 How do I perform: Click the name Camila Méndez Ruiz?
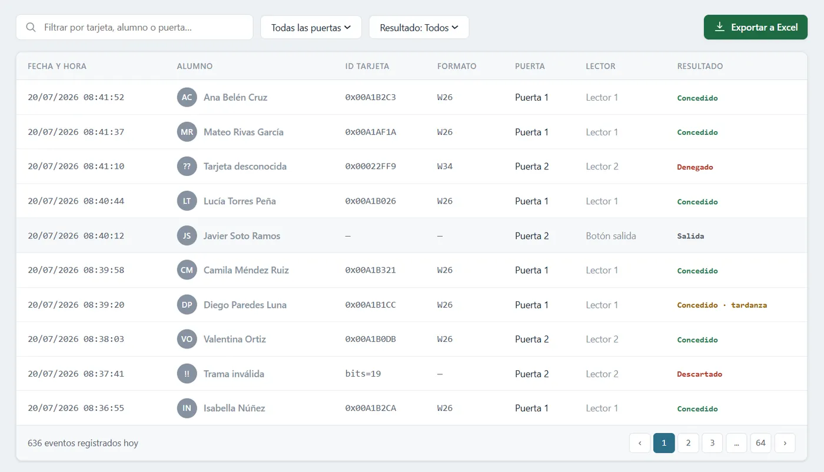[246, 270]
